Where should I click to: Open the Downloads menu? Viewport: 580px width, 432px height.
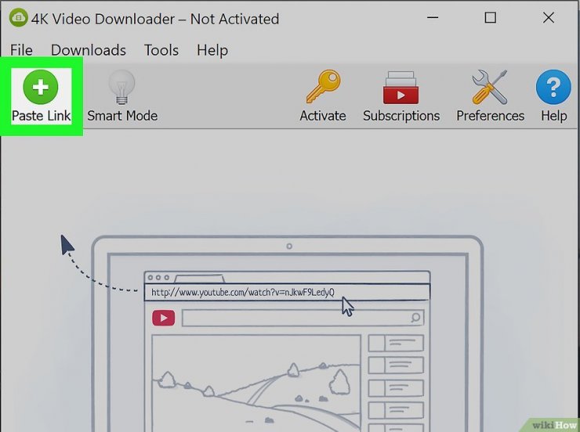click(89, 50)
